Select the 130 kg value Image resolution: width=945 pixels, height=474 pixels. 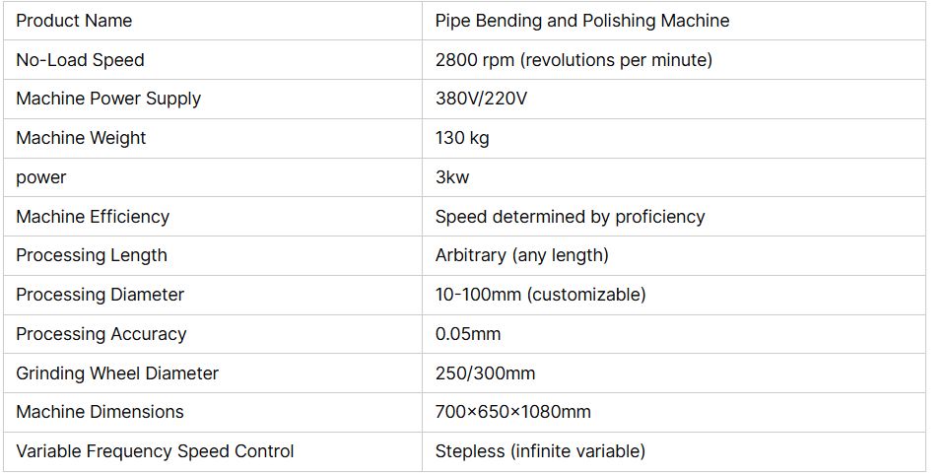(462, 138)
